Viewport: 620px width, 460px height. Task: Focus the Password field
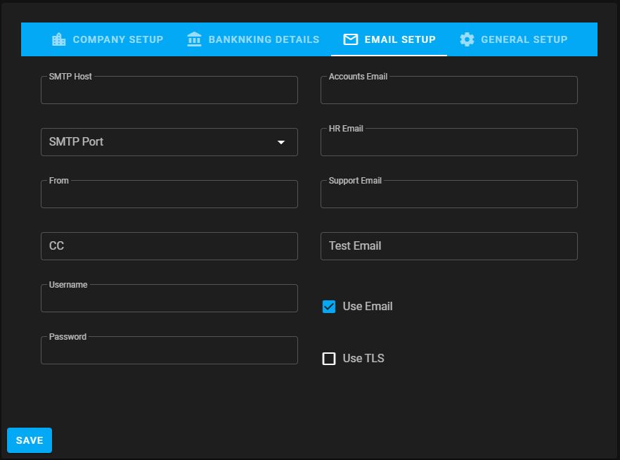pos(169,351)
